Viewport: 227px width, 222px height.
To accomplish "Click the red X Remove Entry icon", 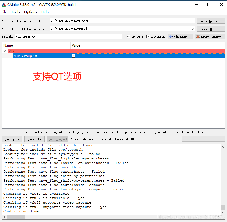I will point(198,37).
